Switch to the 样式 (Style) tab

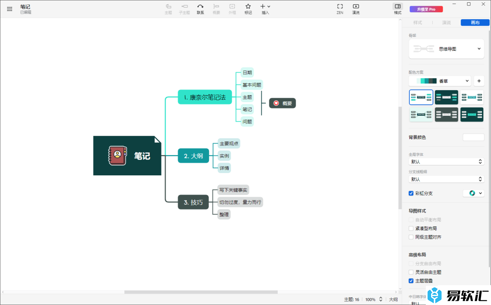(x=418, y=23)
